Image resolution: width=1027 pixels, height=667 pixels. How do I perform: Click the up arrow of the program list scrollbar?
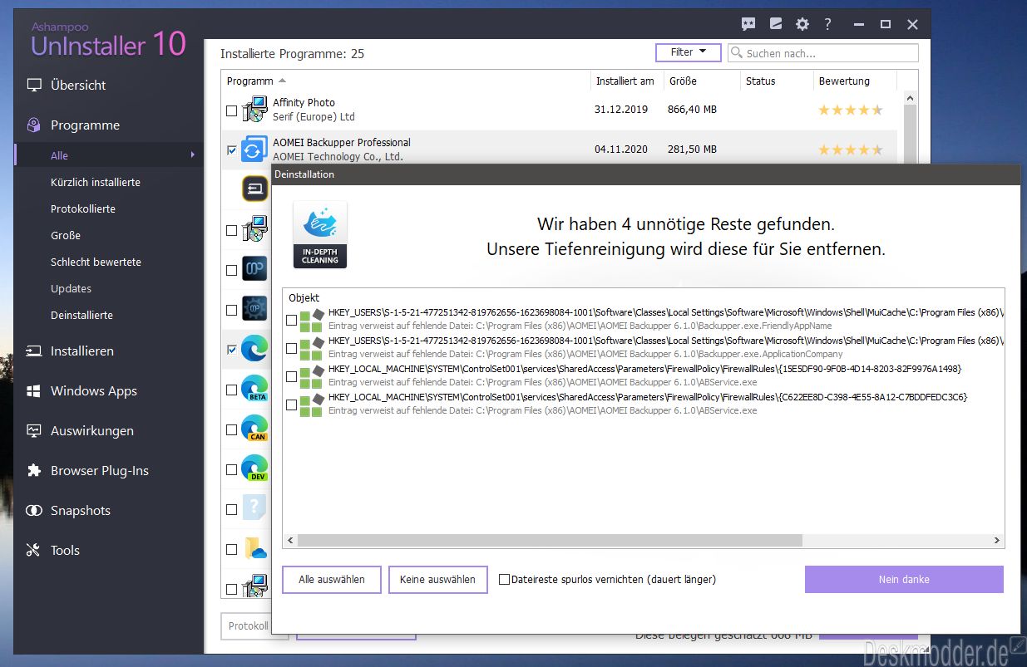click(x=910, y=98)
